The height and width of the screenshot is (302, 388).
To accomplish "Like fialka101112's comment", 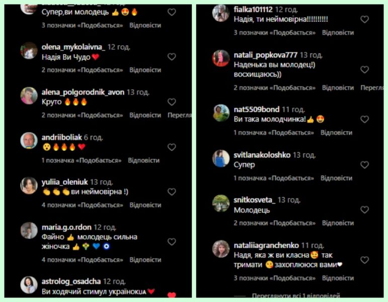I will click(364, 19).
